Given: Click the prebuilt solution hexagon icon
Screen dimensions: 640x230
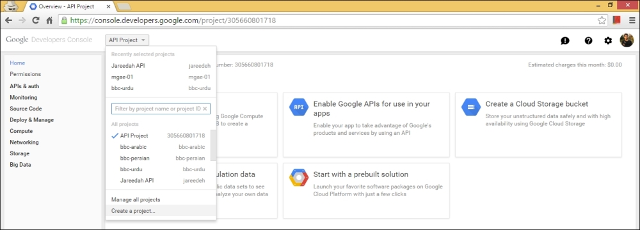Looking at the screenshot, I should pos(299,178).
